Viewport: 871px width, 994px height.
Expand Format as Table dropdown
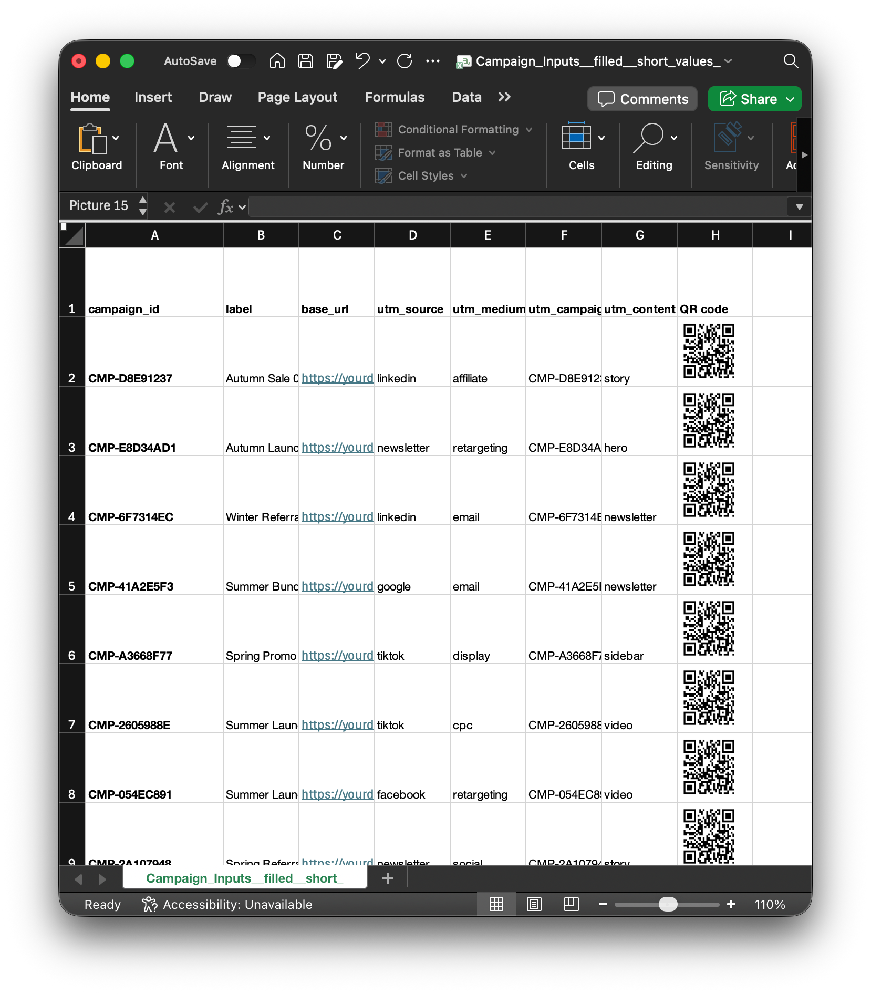click(492, 153)
